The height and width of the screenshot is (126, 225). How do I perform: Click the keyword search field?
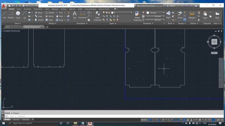(149, 6)
